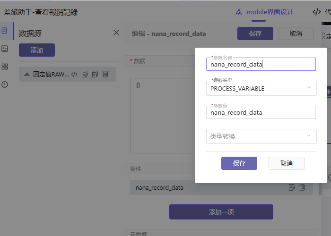The image size is (331, 236).
Task: Edit the 固定值RAW data source
Action: tap(85, 74)
